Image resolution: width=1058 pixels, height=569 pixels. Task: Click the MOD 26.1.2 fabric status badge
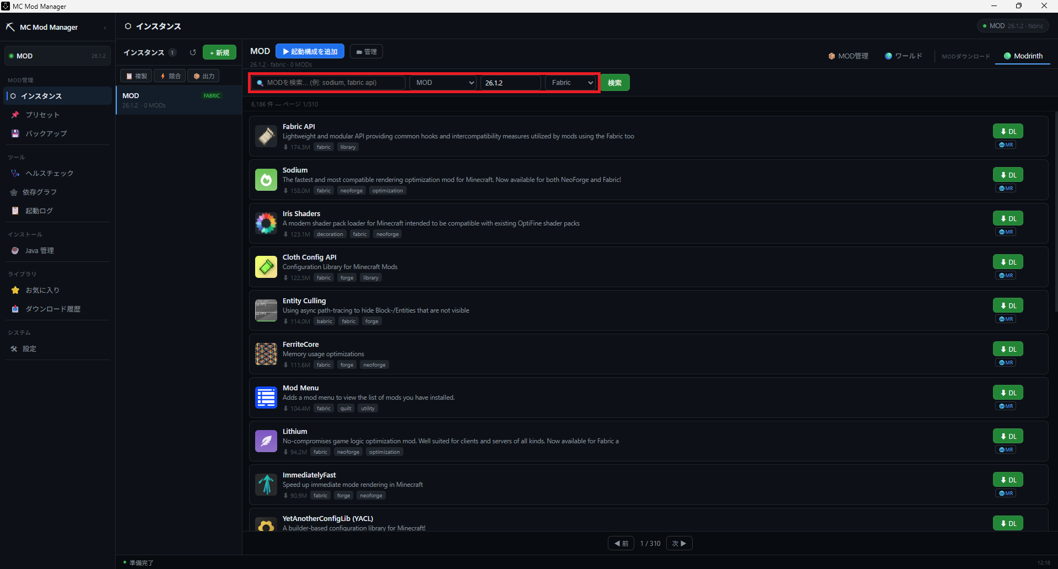coord(1013,26)
